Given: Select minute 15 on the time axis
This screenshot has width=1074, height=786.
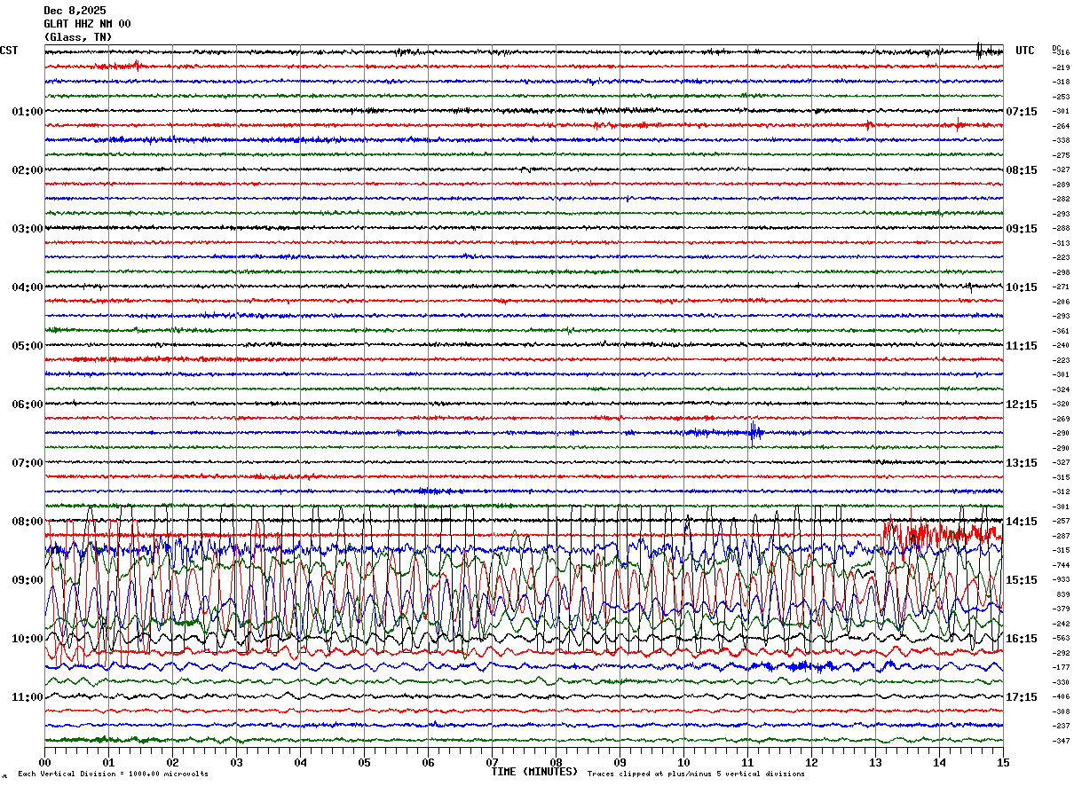Looking at the screenshot, I should [1002, 762].
